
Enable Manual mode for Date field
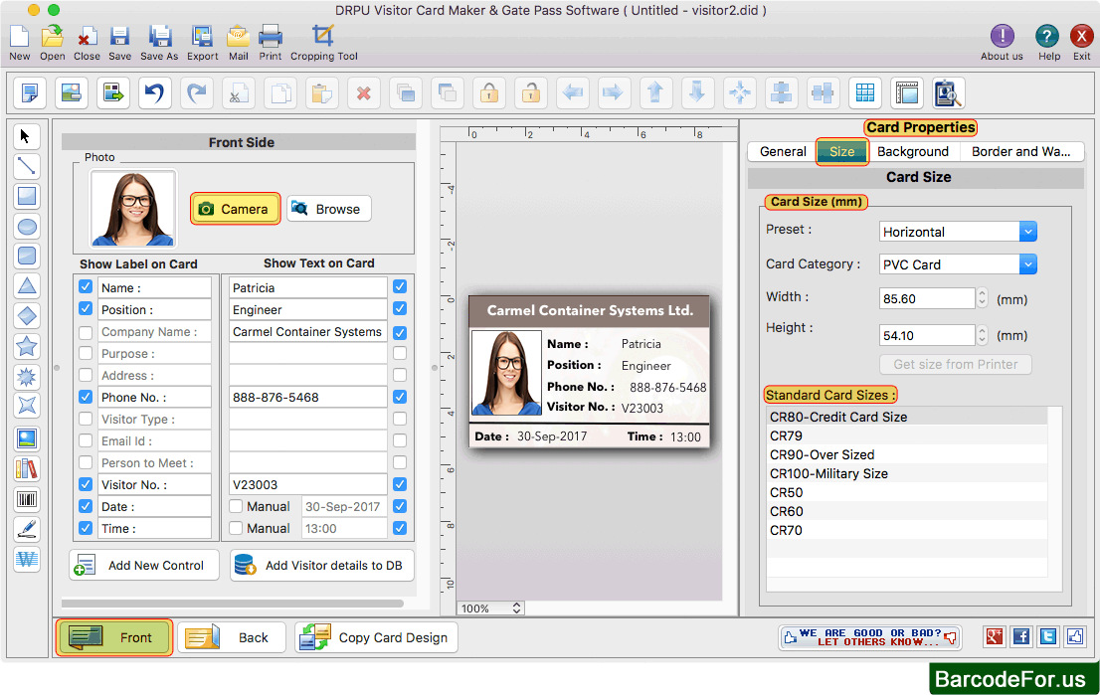coord(234,506)
